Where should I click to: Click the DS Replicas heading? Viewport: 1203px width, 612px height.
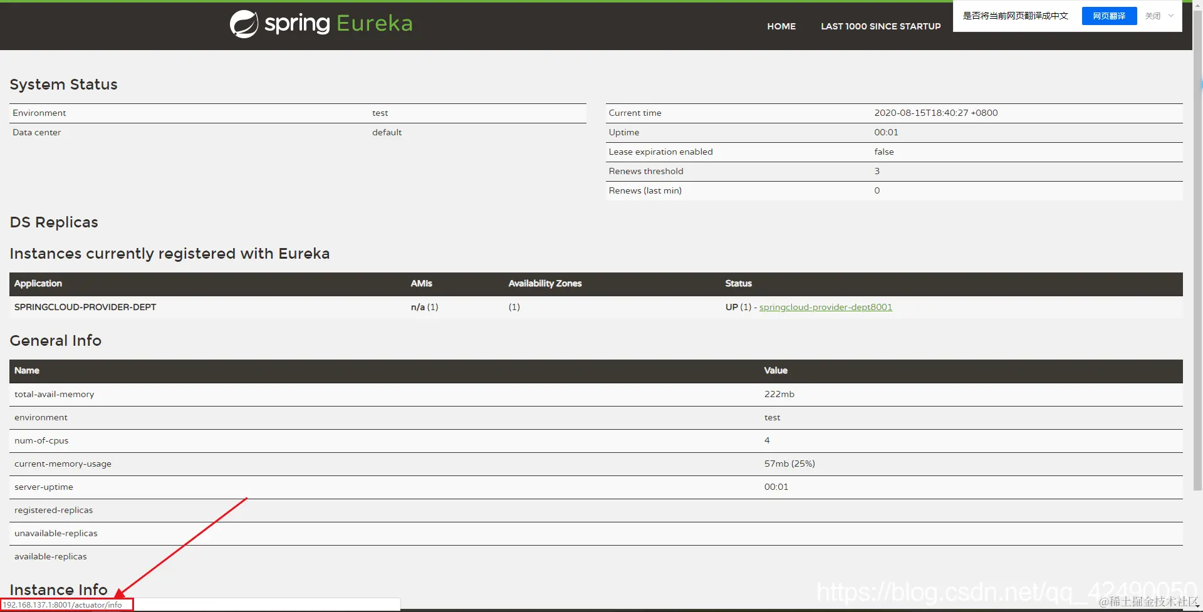(x=54, y=222)
